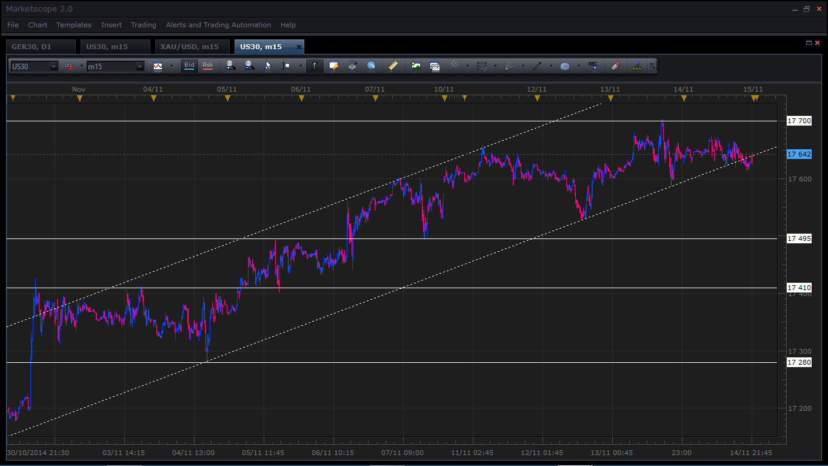Screen dimensions: 828x466
Task: Open Alerts and Trading Automation menu
Action: 218,25
